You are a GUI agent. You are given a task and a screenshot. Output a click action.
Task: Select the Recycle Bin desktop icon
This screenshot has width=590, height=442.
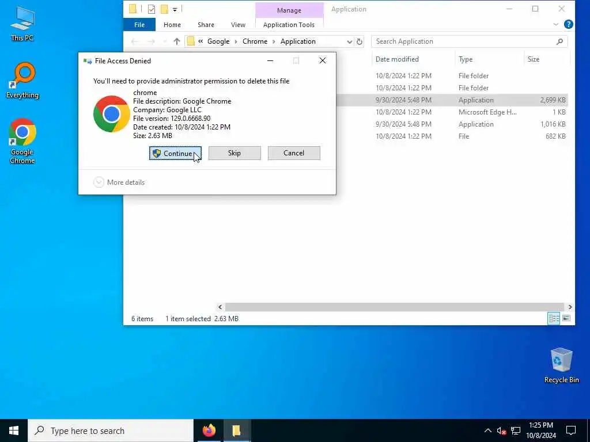[561, 365]
